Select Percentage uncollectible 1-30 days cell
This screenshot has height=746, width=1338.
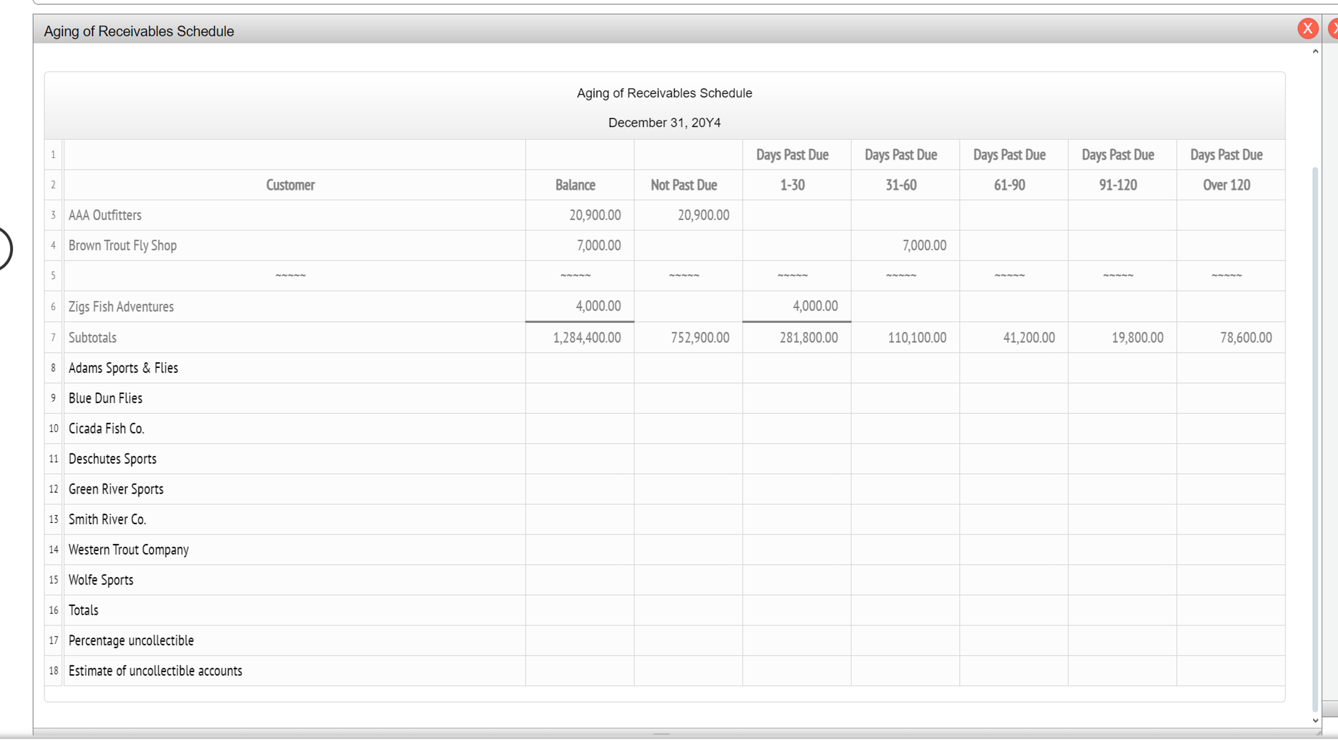[796, 641]
